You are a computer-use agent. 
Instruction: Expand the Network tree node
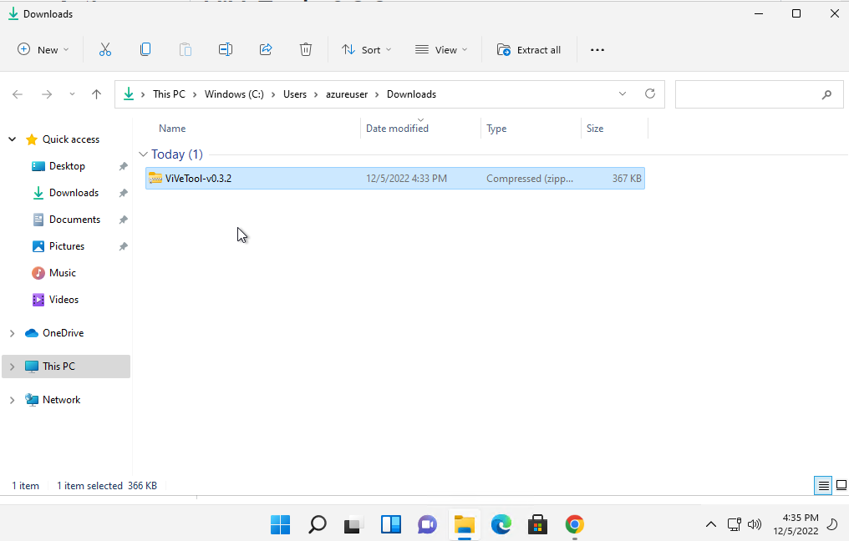click(12, 400)
